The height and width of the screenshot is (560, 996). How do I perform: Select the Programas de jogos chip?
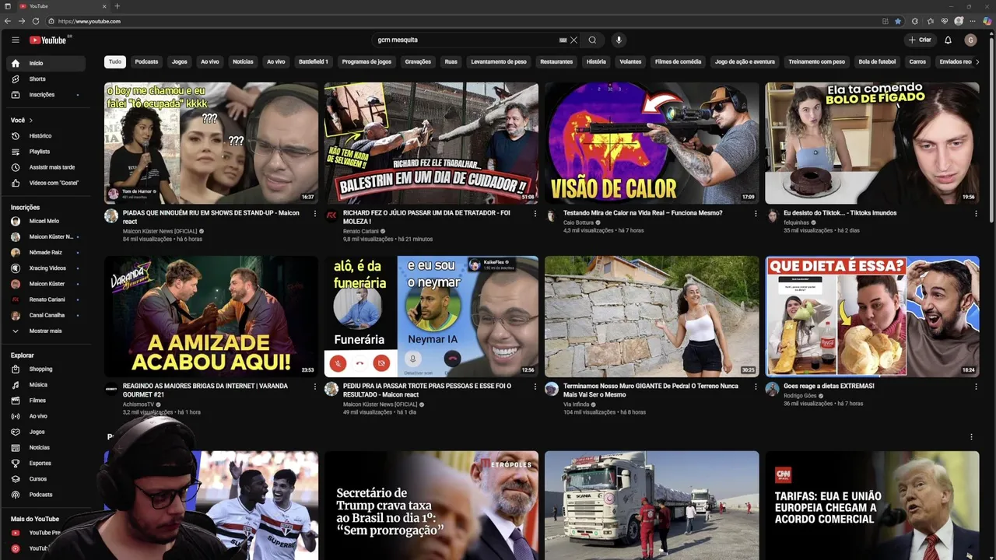366,61
